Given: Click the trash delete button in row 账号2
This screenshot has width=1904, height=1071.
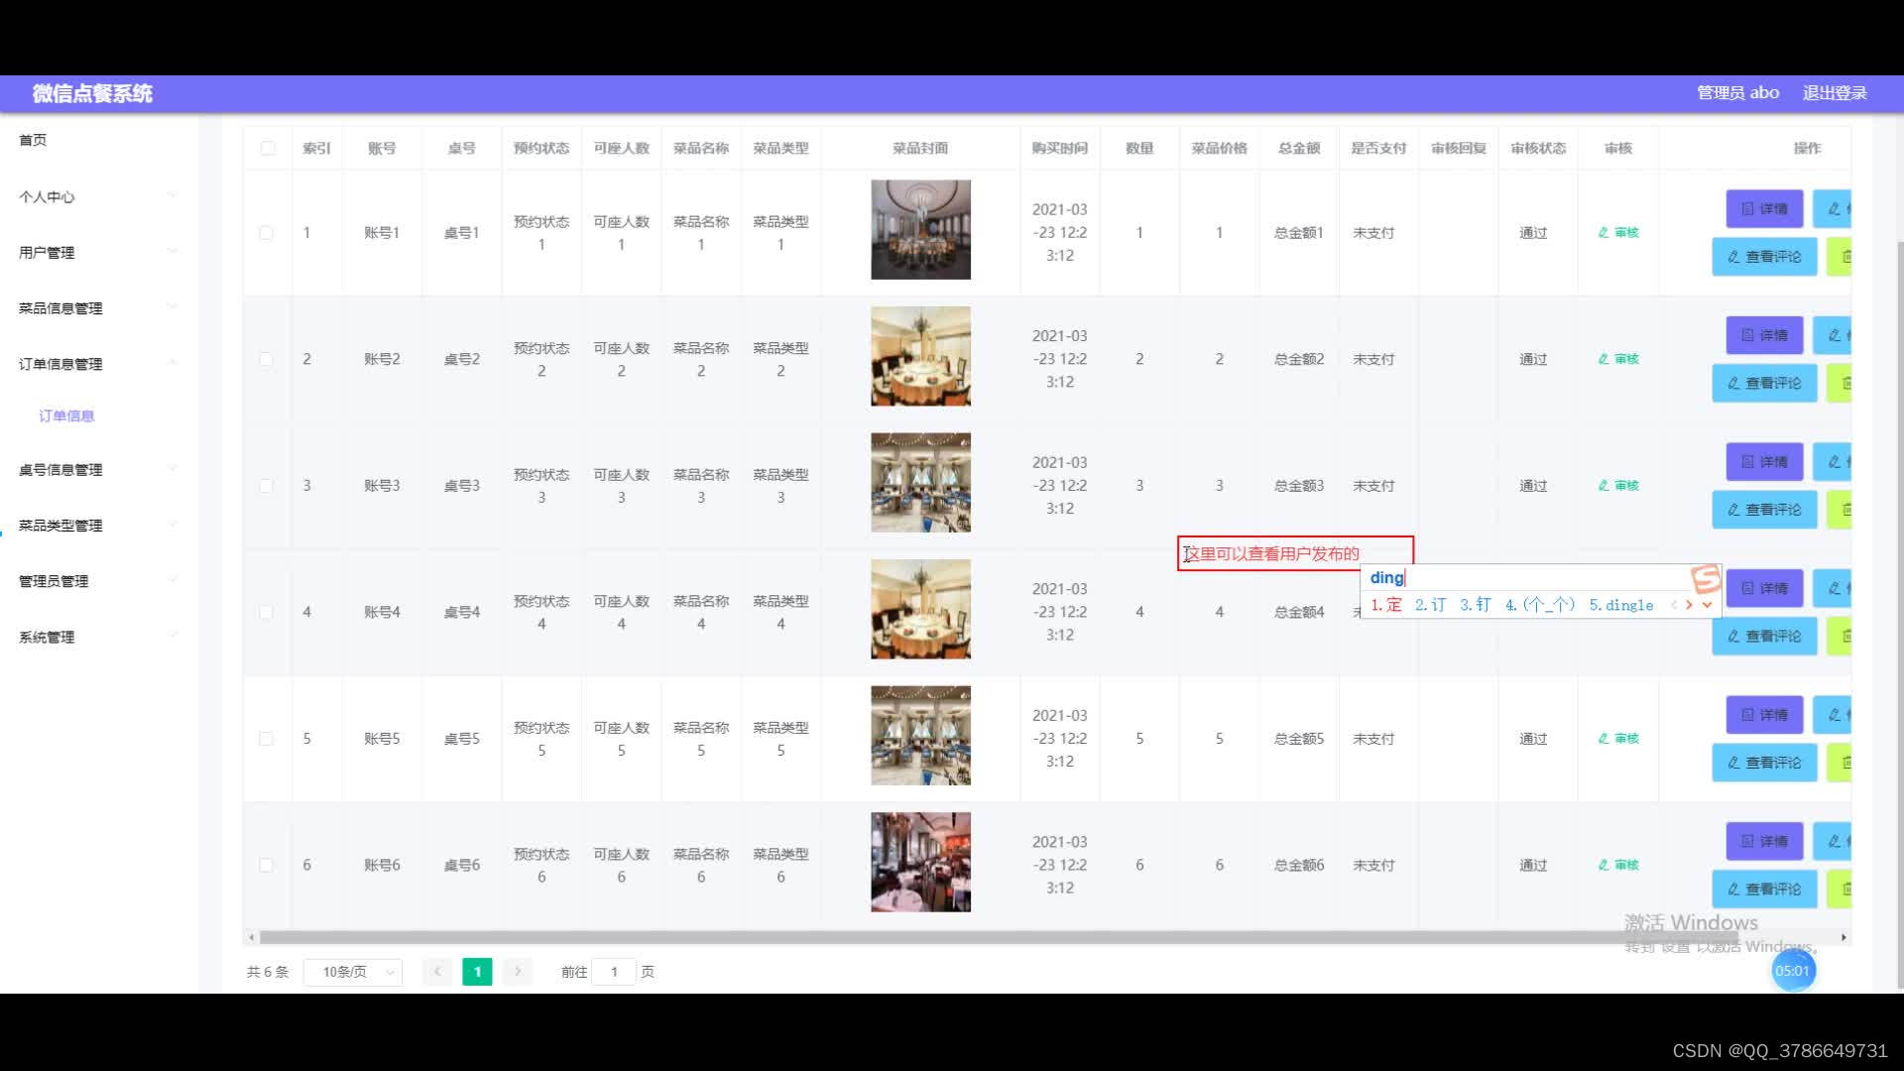Looking at the screenshot, I should tap(1841, 383).
